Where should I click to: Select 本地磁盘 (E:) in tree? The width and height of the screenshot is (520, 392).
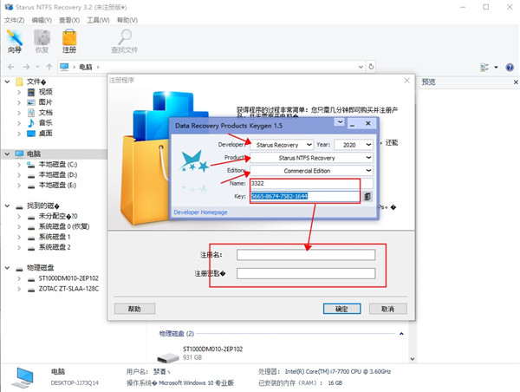coord(58,186)
